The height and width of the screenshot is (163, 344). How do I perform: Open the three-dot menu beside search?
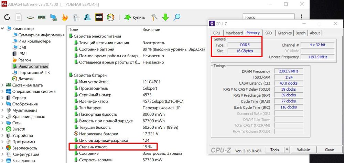pyautogui.click(x=302, y=17)
